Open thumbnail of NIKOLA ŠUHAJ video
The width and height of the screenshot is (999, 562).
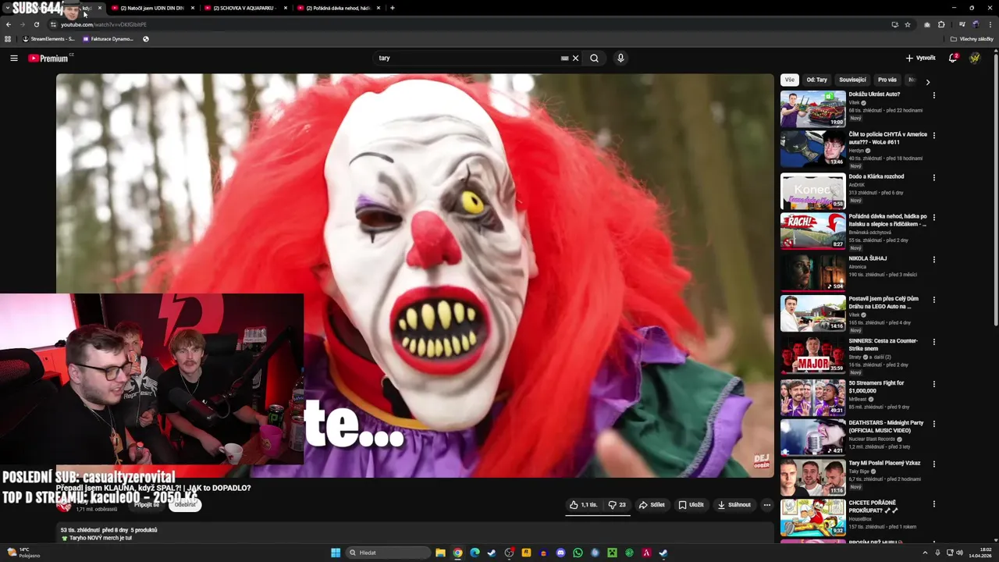[812, 272]
